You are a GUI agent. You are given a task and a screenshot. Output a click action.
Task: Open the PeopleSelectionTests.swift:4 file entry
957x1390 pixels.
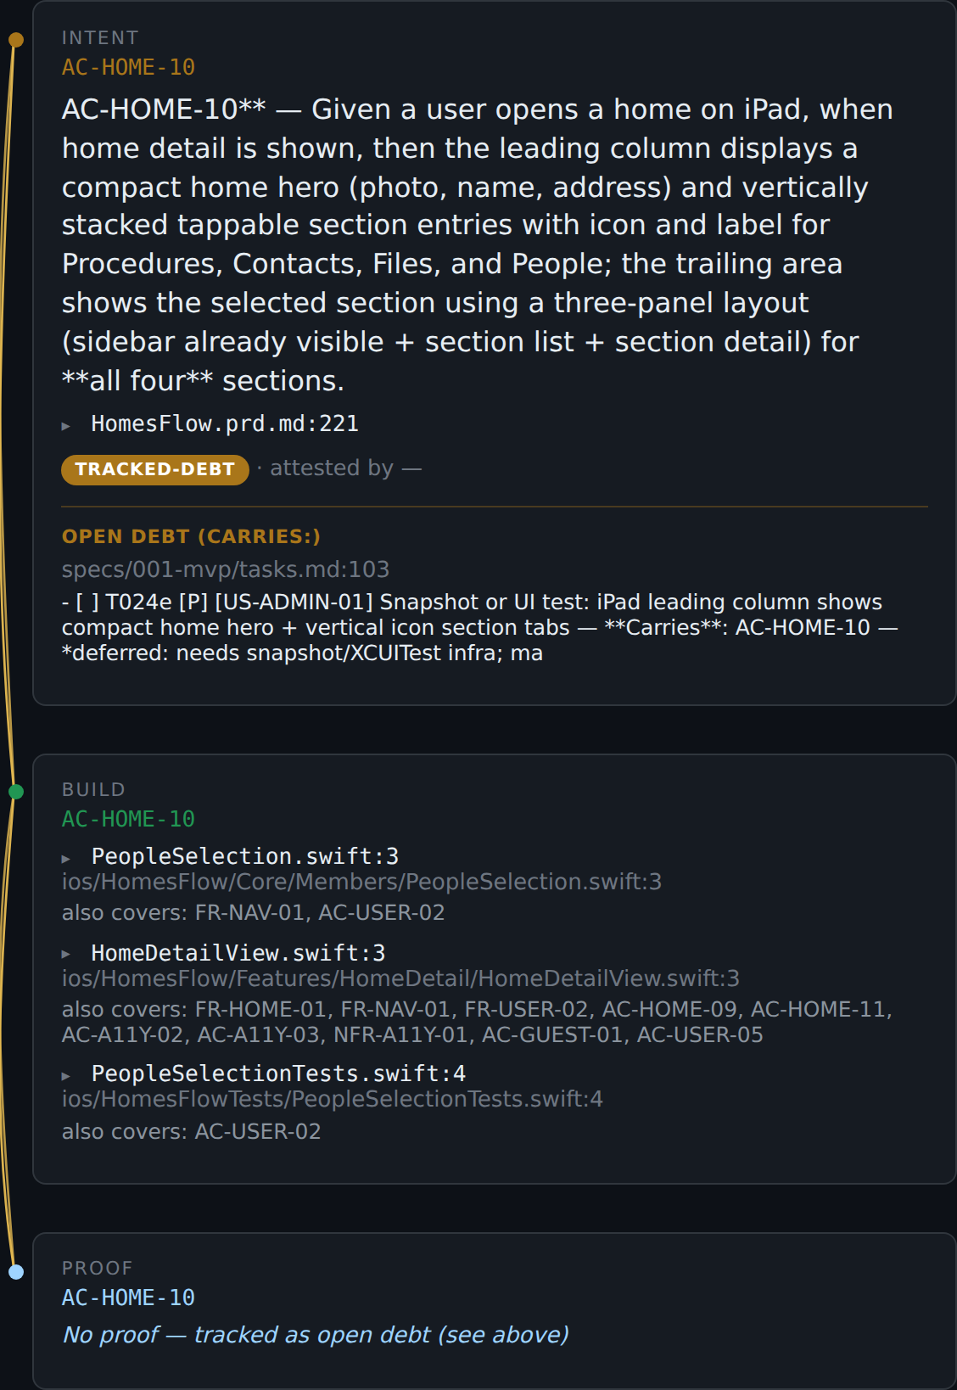click(278, 1073)
